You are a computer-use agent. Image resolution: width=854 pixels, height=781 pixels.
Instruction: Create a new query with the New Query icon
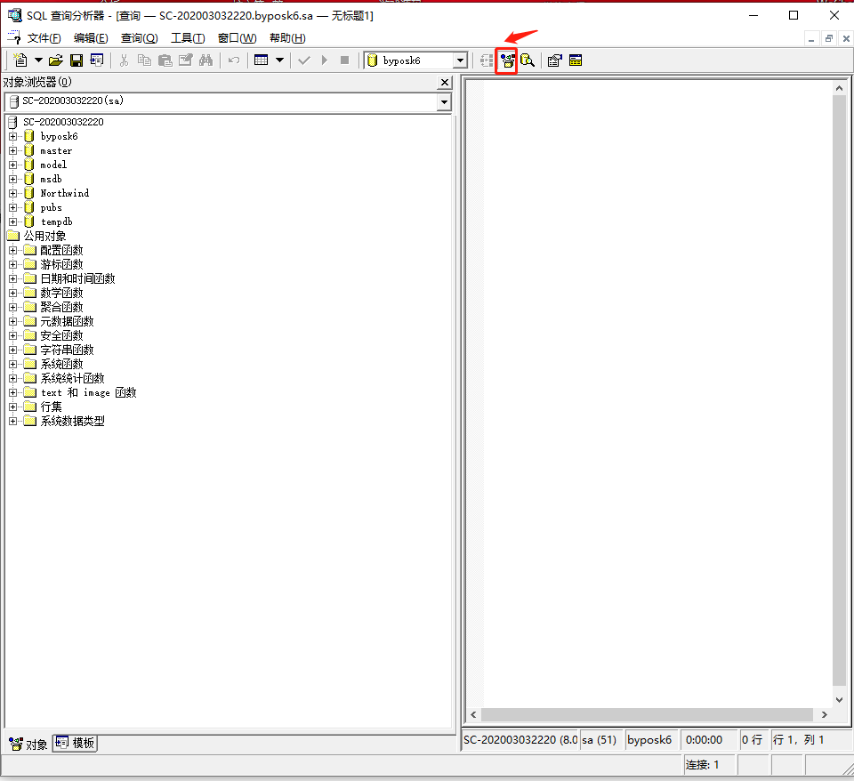(20, 60)
